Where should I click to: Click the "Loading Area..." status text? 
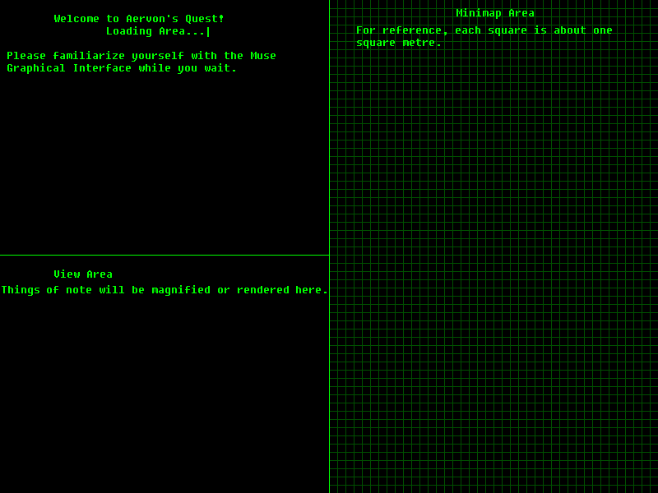point(155,31)
